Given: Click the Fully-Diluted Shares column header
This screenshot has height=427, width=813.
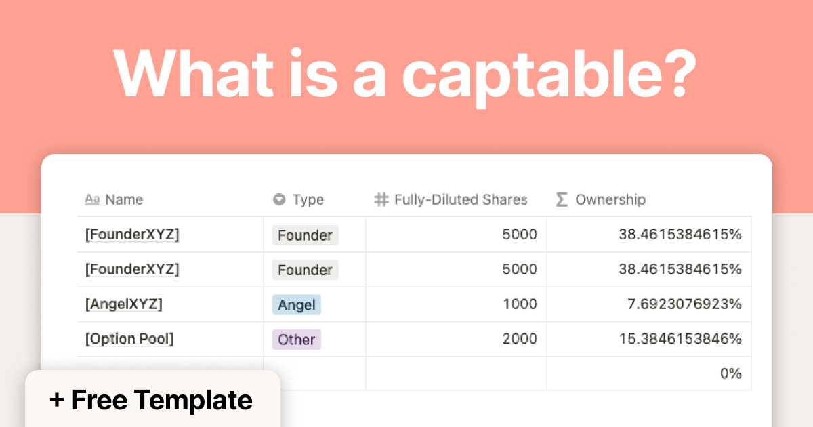Looking at the screenshot, I should [461, 199].
